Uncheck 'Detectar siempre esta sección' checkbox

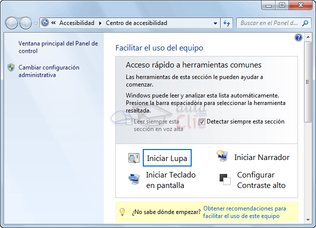coord(202,121)
